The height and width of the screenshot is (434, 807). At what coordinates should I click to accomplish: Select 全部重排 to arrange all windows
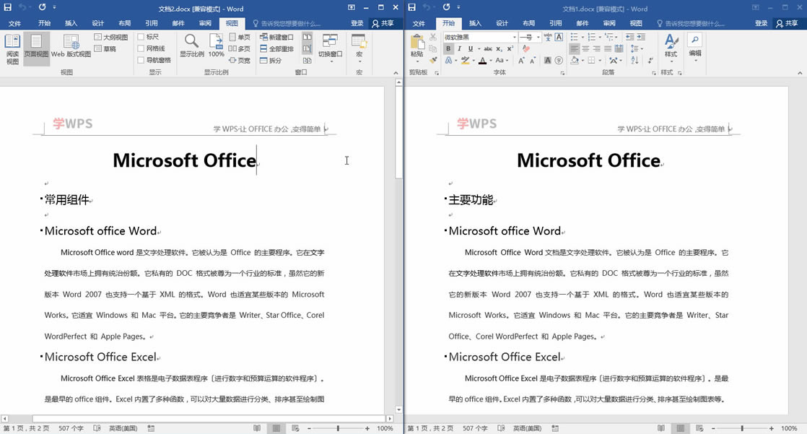(276, 49)
